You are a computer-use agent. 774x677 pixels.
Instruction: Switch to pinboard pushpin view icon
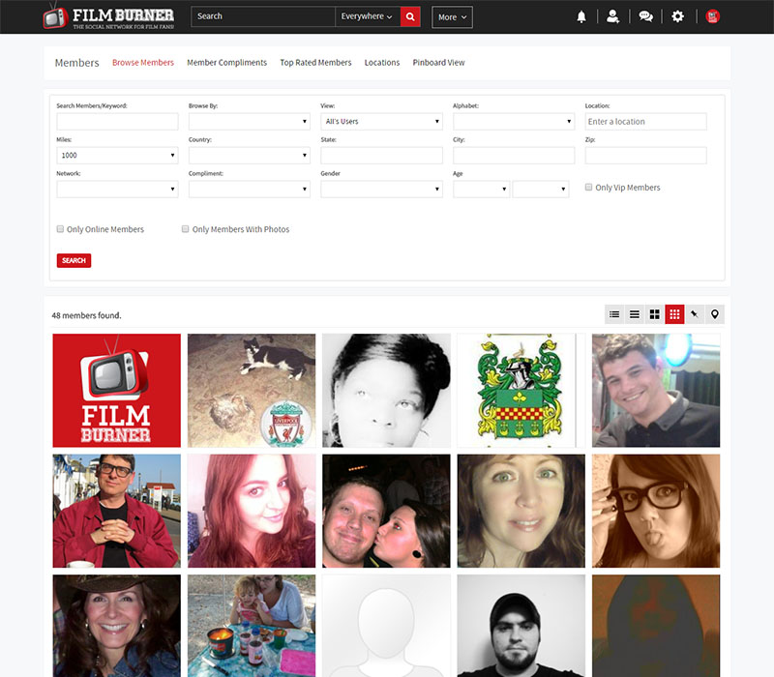click(694, 314)
